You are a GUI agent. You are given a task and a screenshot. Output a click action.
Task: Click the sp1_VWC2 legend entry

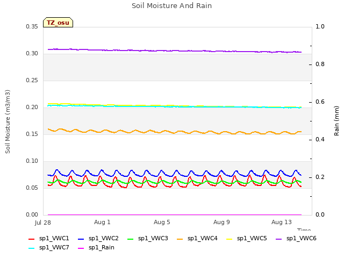(98, 239)
